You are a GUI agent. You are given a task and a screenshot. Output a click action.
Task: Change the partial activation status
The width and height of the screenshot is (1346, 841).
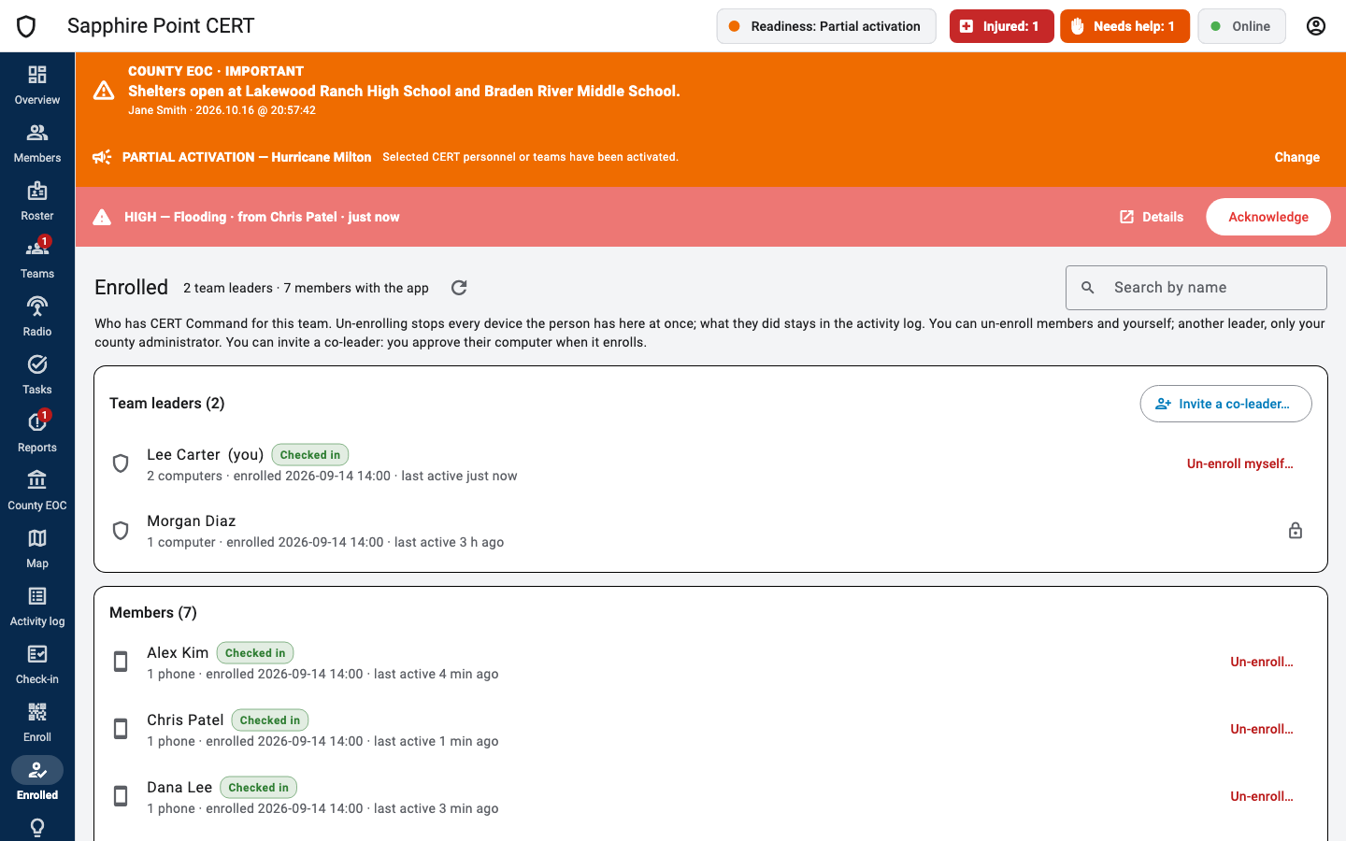click(x=1297, y=157)
